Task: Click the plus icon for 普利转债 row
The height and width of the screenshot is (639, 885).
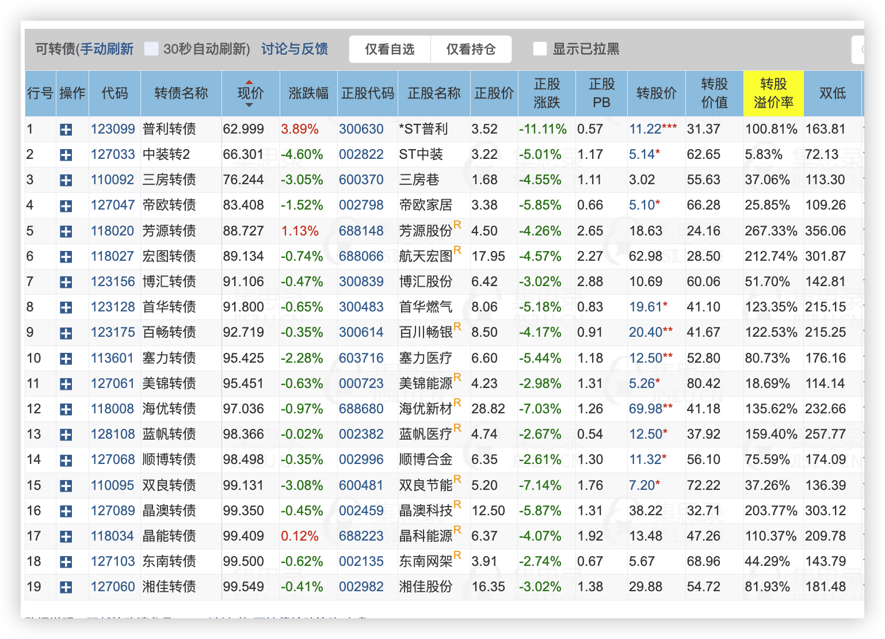Action: click(66, 130)
